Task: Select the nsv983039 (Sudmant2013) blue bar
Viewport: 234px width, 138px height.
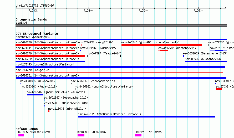Action: click(x=206, y=62)
